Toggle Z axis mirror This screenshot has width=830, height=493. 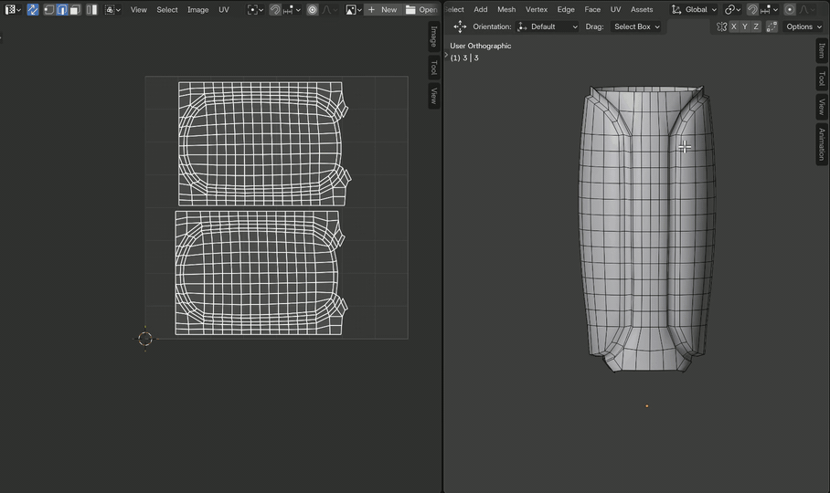click(x=756, y=26)
